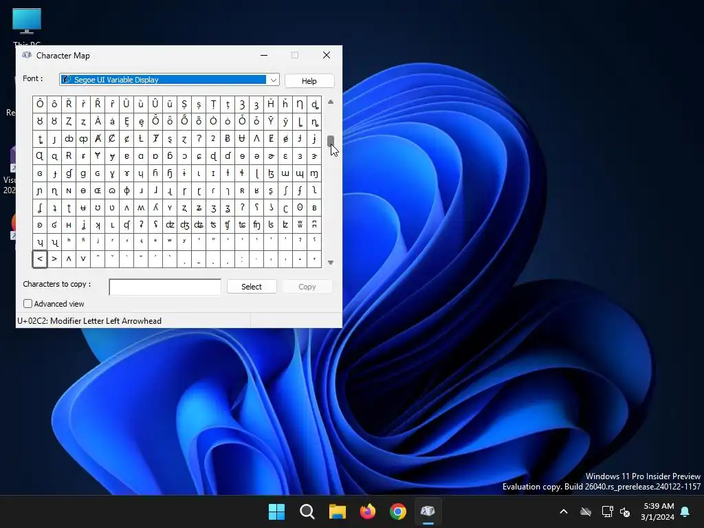The image size is (704, 528).
Task: Click the Character Map taskbar icon
Action: tap(428, 511)
